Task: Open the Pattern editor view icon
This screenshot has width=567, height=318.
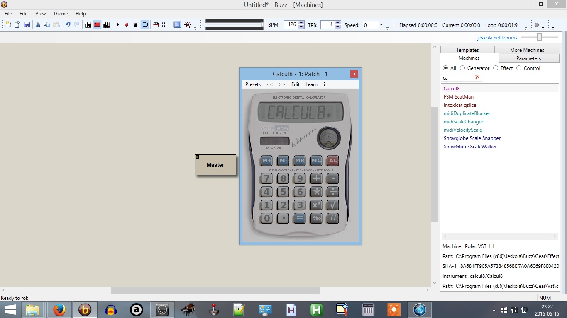Action: point(88,24)
